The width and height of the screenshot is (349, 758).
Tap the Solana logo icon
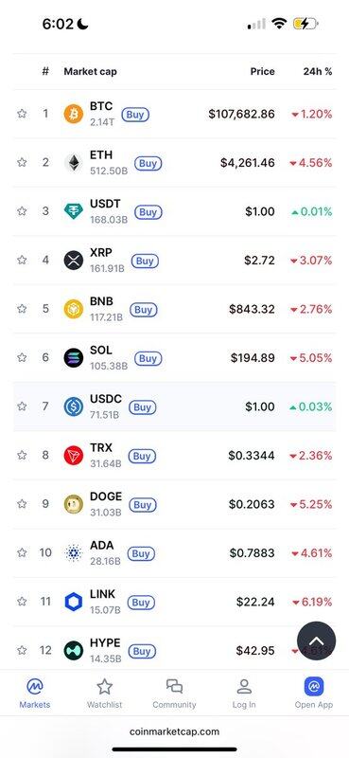74,358
